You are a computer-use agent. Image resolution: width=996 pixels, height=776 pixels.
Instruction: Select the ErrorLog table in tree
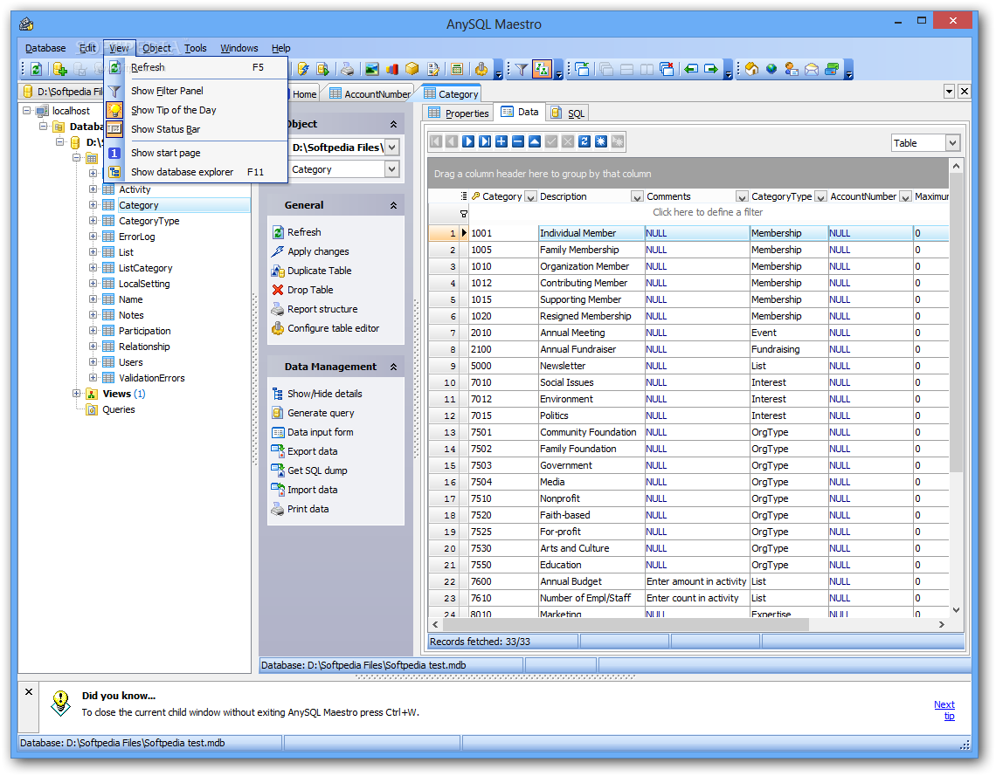click(x=136, y=237)
